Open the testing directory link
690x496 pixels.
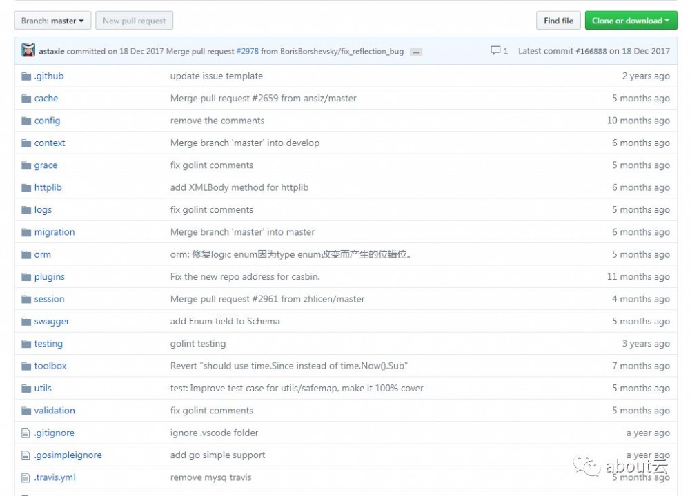coord(48,344)
